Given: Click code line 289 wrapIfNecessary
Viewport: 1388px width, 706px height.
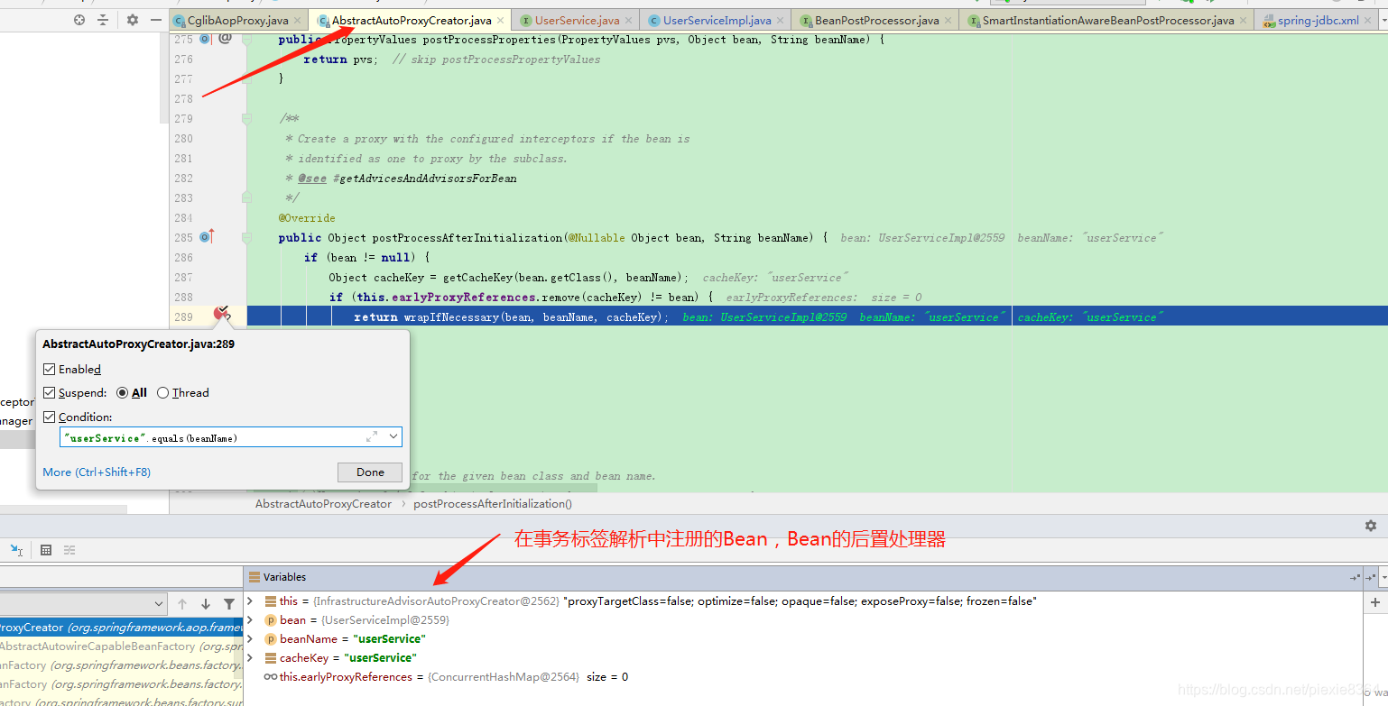Looking at the screenshot, I should (511, 316).
